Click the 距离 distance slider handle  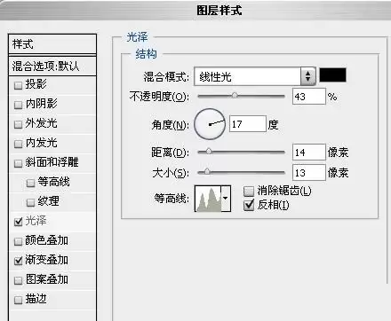point(209,152)
